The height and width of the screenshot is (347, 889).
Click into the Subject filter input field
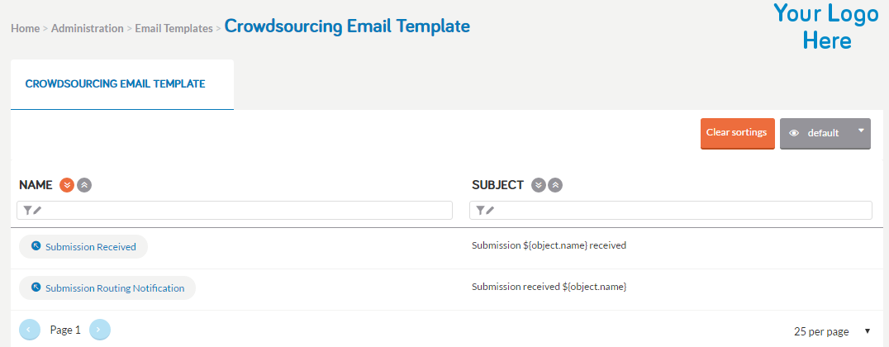pos(671,211)
